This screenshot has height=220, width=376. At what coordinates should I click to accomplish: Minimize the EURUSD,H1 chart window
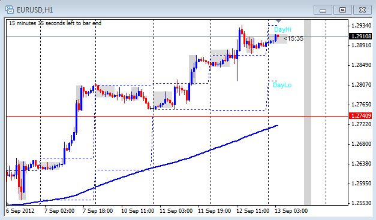pos(323,10)
